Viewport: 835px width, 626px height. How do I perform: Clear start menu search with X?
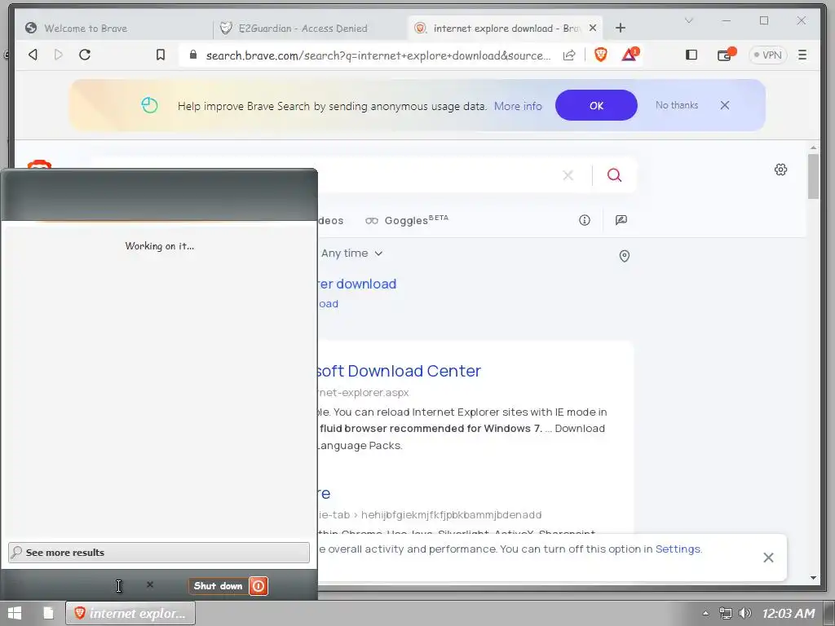(x=150, y=584)
